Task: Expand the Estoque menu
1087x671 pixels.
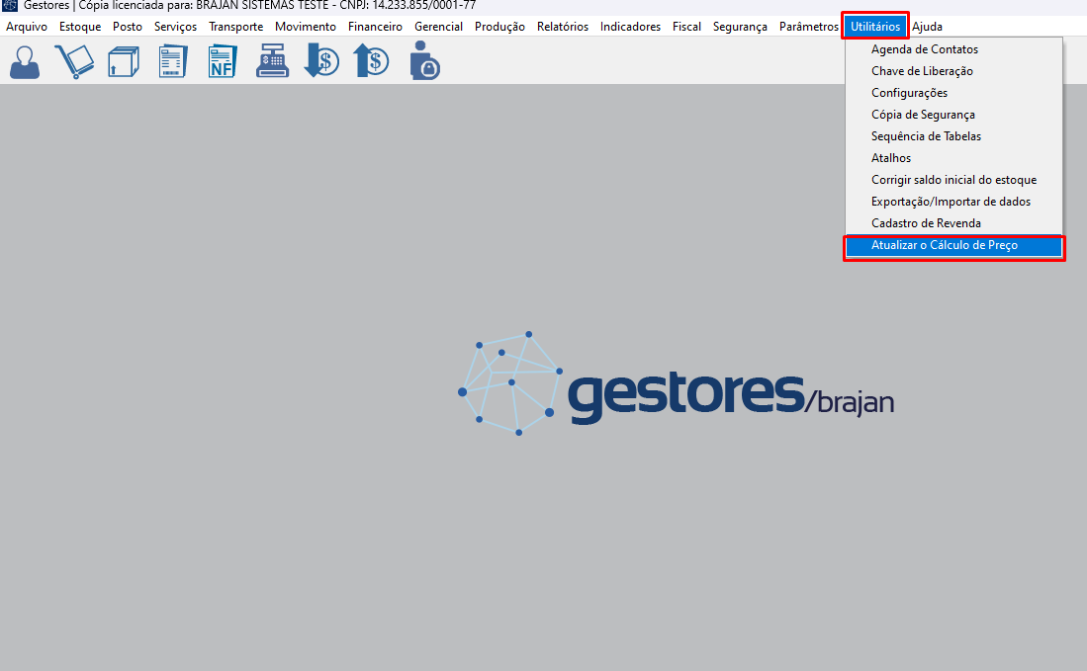Action: (79, 27)
